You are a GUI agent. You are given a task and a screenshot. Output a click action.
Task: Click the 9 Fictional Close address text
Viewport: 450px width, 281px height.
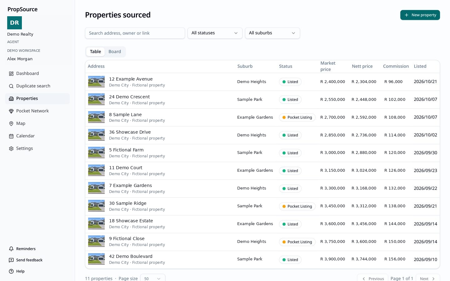(127, 239)
